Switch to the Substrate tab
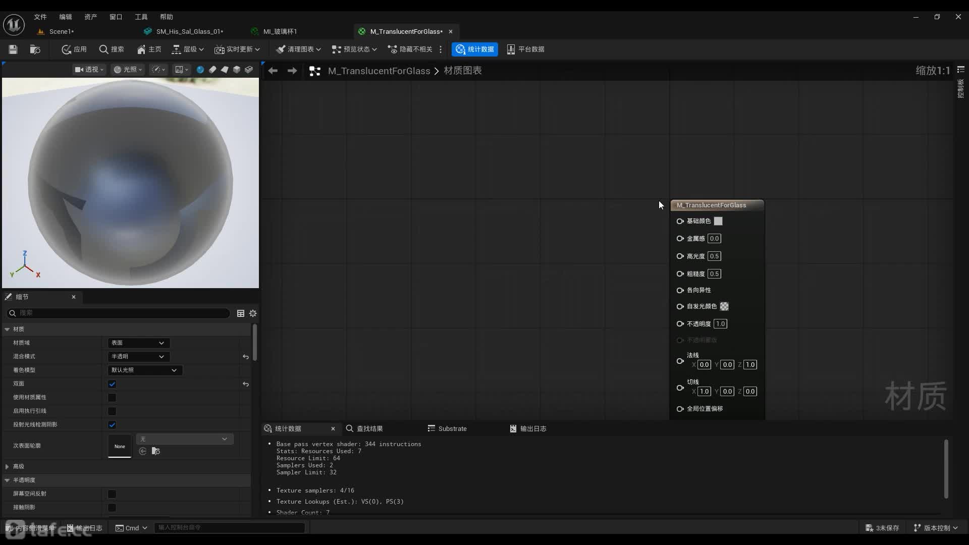This screenshot has width=969, height=545. pyautogui.click(x=447, y=428)
